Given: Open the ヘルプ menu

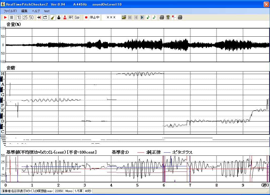Looking at the screenshot, I should (36, 11).
